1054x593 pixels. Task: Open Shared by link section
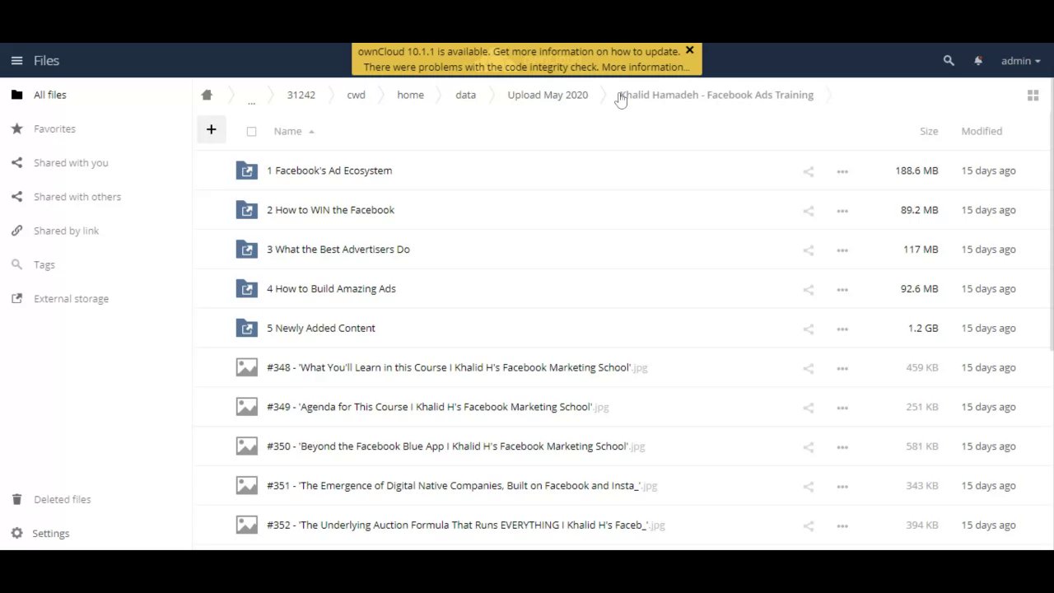pos(66,231)
